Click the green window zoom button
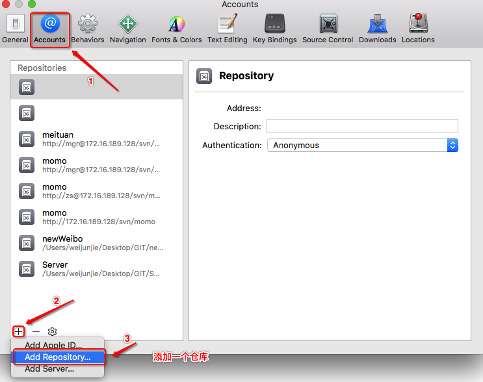Screen dimensions: 483x382 coord(31,4)
